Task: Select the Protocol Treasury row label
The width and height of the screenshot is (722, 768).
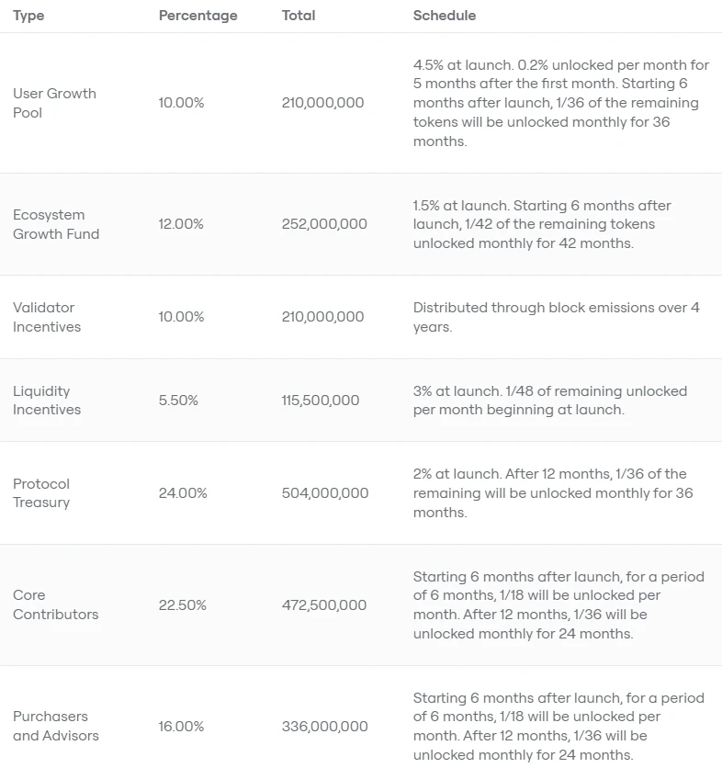Action: (x=41, y=493)
